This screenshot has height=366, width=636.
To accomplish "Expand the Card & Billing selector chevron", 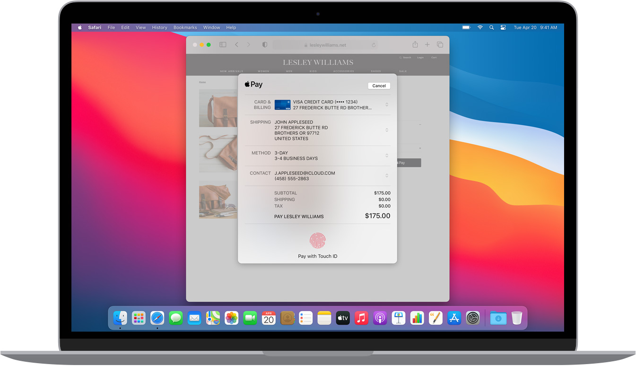I will pyautogui.click(x=387, y=105).
